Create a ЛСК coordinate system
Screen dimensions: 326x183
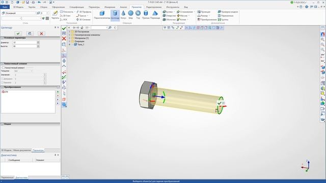[63, 19]
